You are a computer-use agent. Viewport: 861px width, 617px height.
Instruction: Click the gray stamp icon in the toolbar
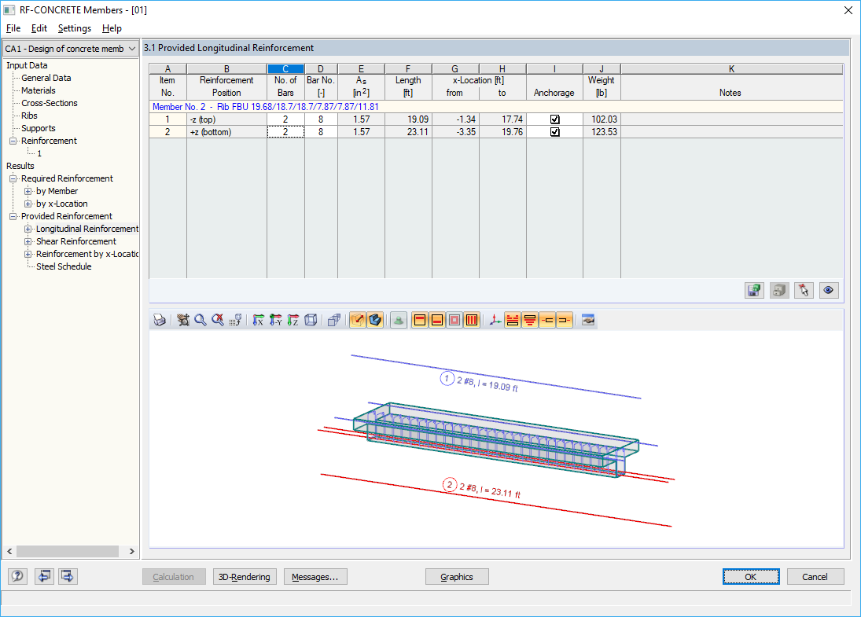[x=399, y=320]
